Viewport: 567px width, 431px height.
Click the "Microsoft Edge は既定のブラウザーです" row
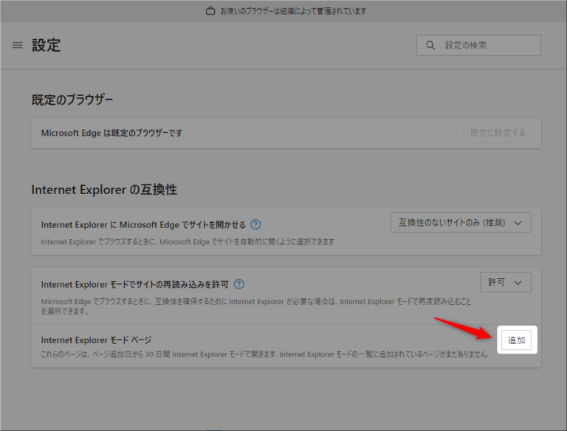111,134
